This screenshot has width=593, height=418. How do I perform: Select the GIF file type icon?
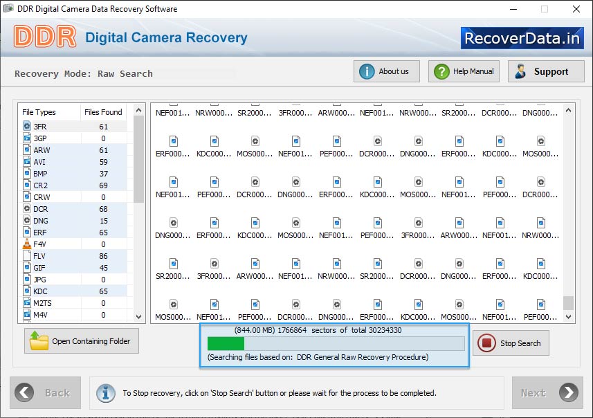tap(27, 267)
